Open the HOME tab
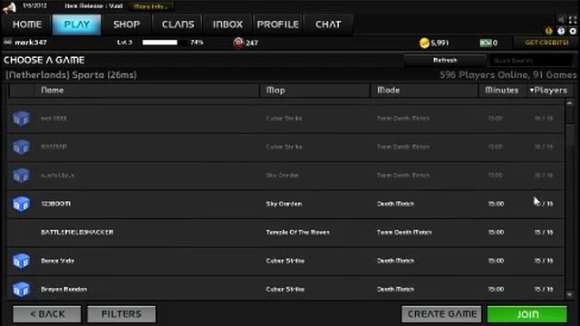This screenshot has width=580, height=326. 26,24
